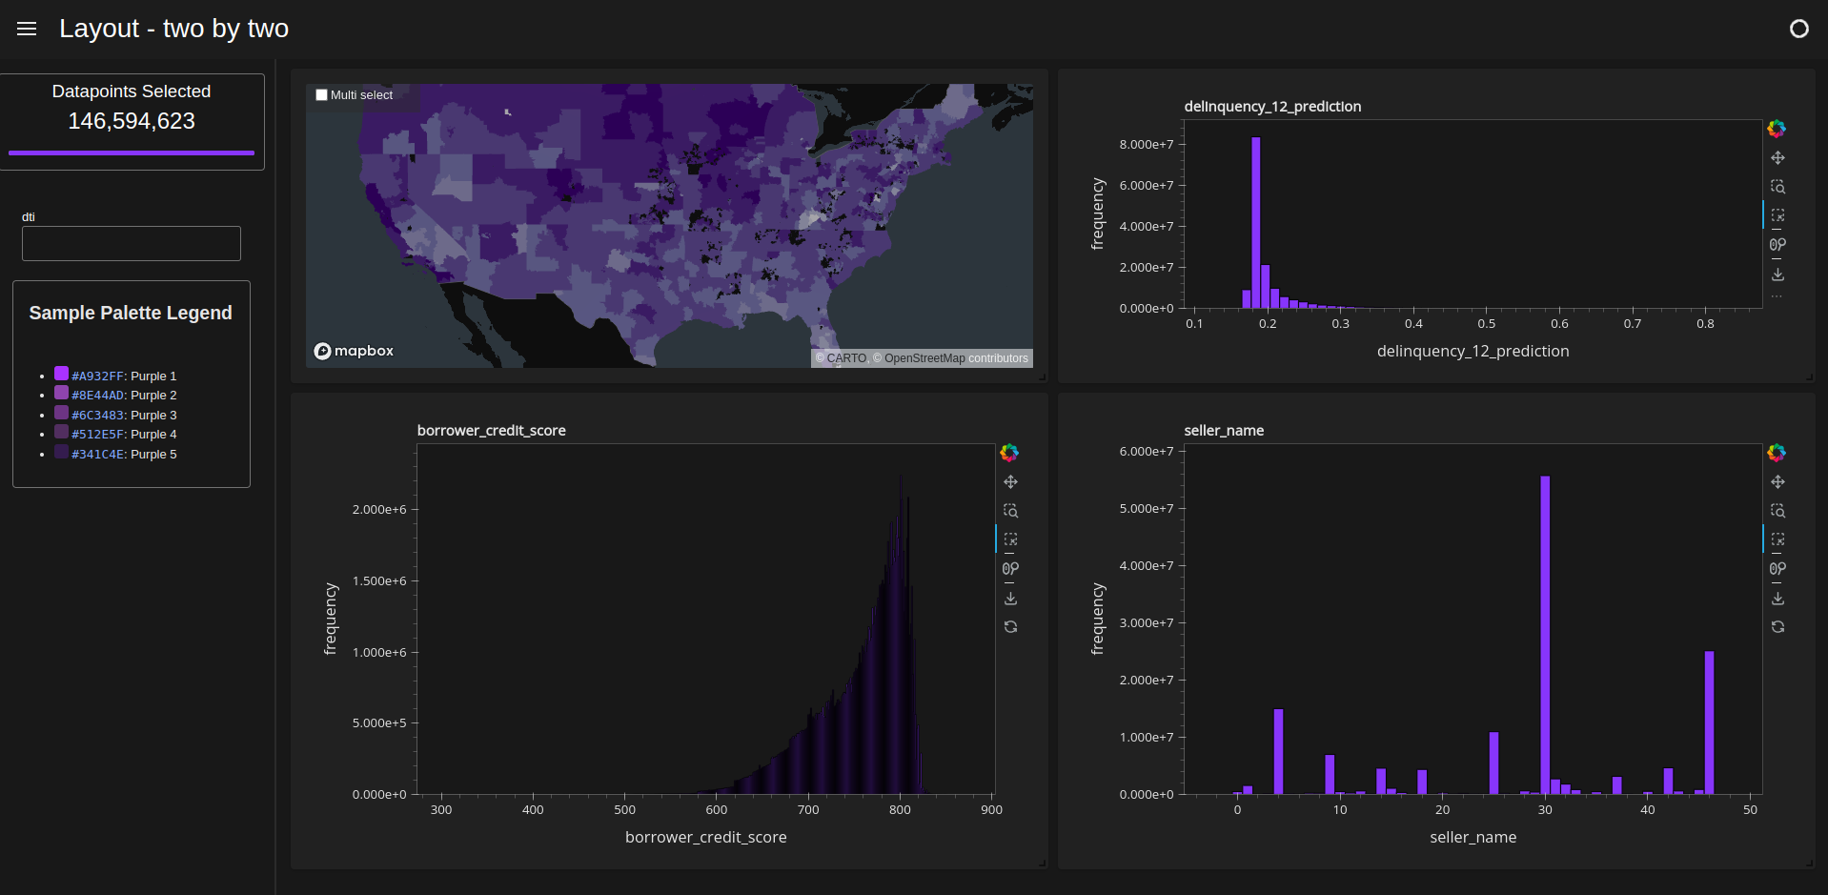Open the CARTO attribution link
Image resolution: width=1828 pixels, height=895 pixels.
tap(842, 358)
